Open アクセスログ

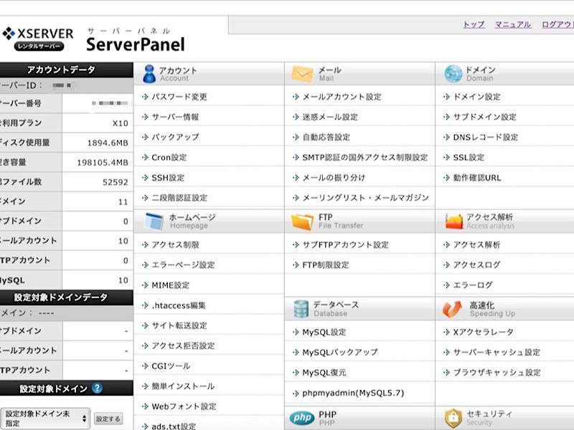tap(476, 264)
